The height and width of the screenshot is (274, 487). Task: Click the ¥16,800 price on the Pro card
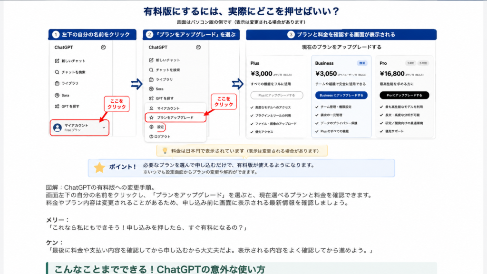[x=392, y=74]
